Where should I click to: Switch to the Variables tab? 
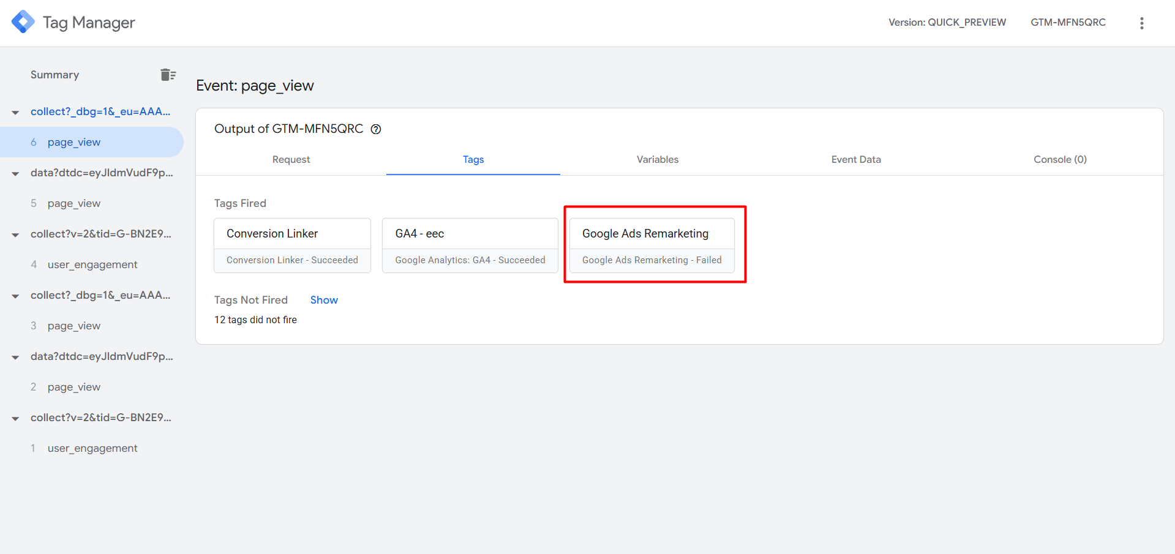tap(657, 159)
